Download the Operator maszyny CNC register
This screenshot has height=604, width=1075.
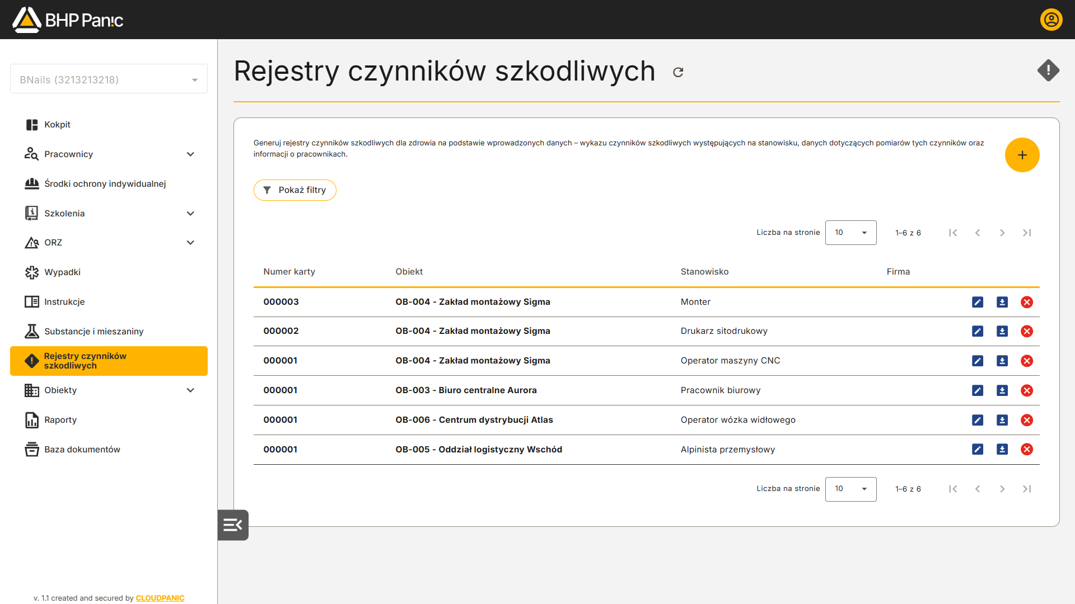click(1002, 361)
